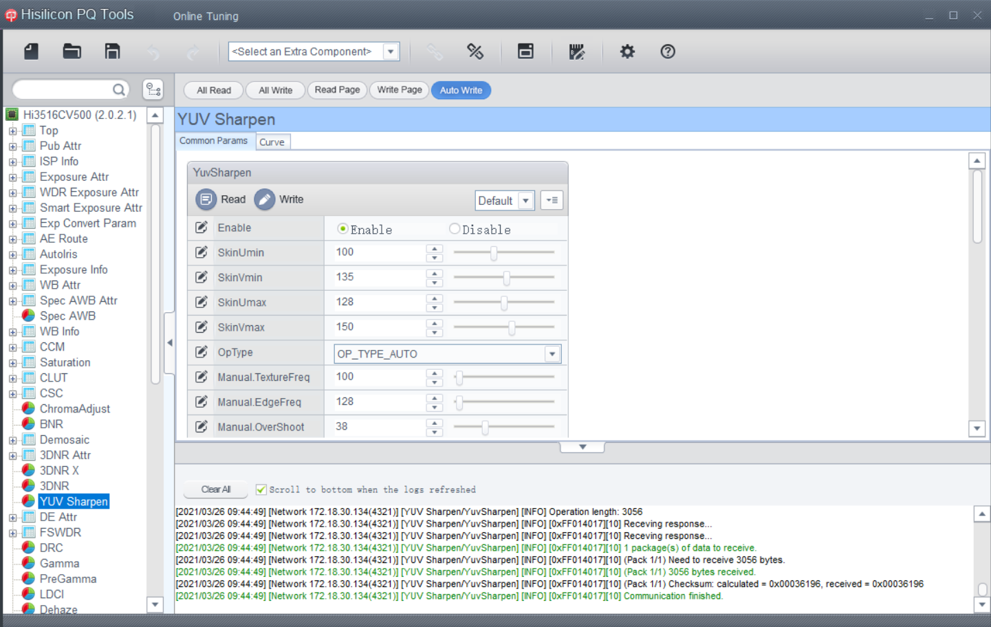Open help with the question mark icon
The image size is (991, 627).
coord(668,52)
